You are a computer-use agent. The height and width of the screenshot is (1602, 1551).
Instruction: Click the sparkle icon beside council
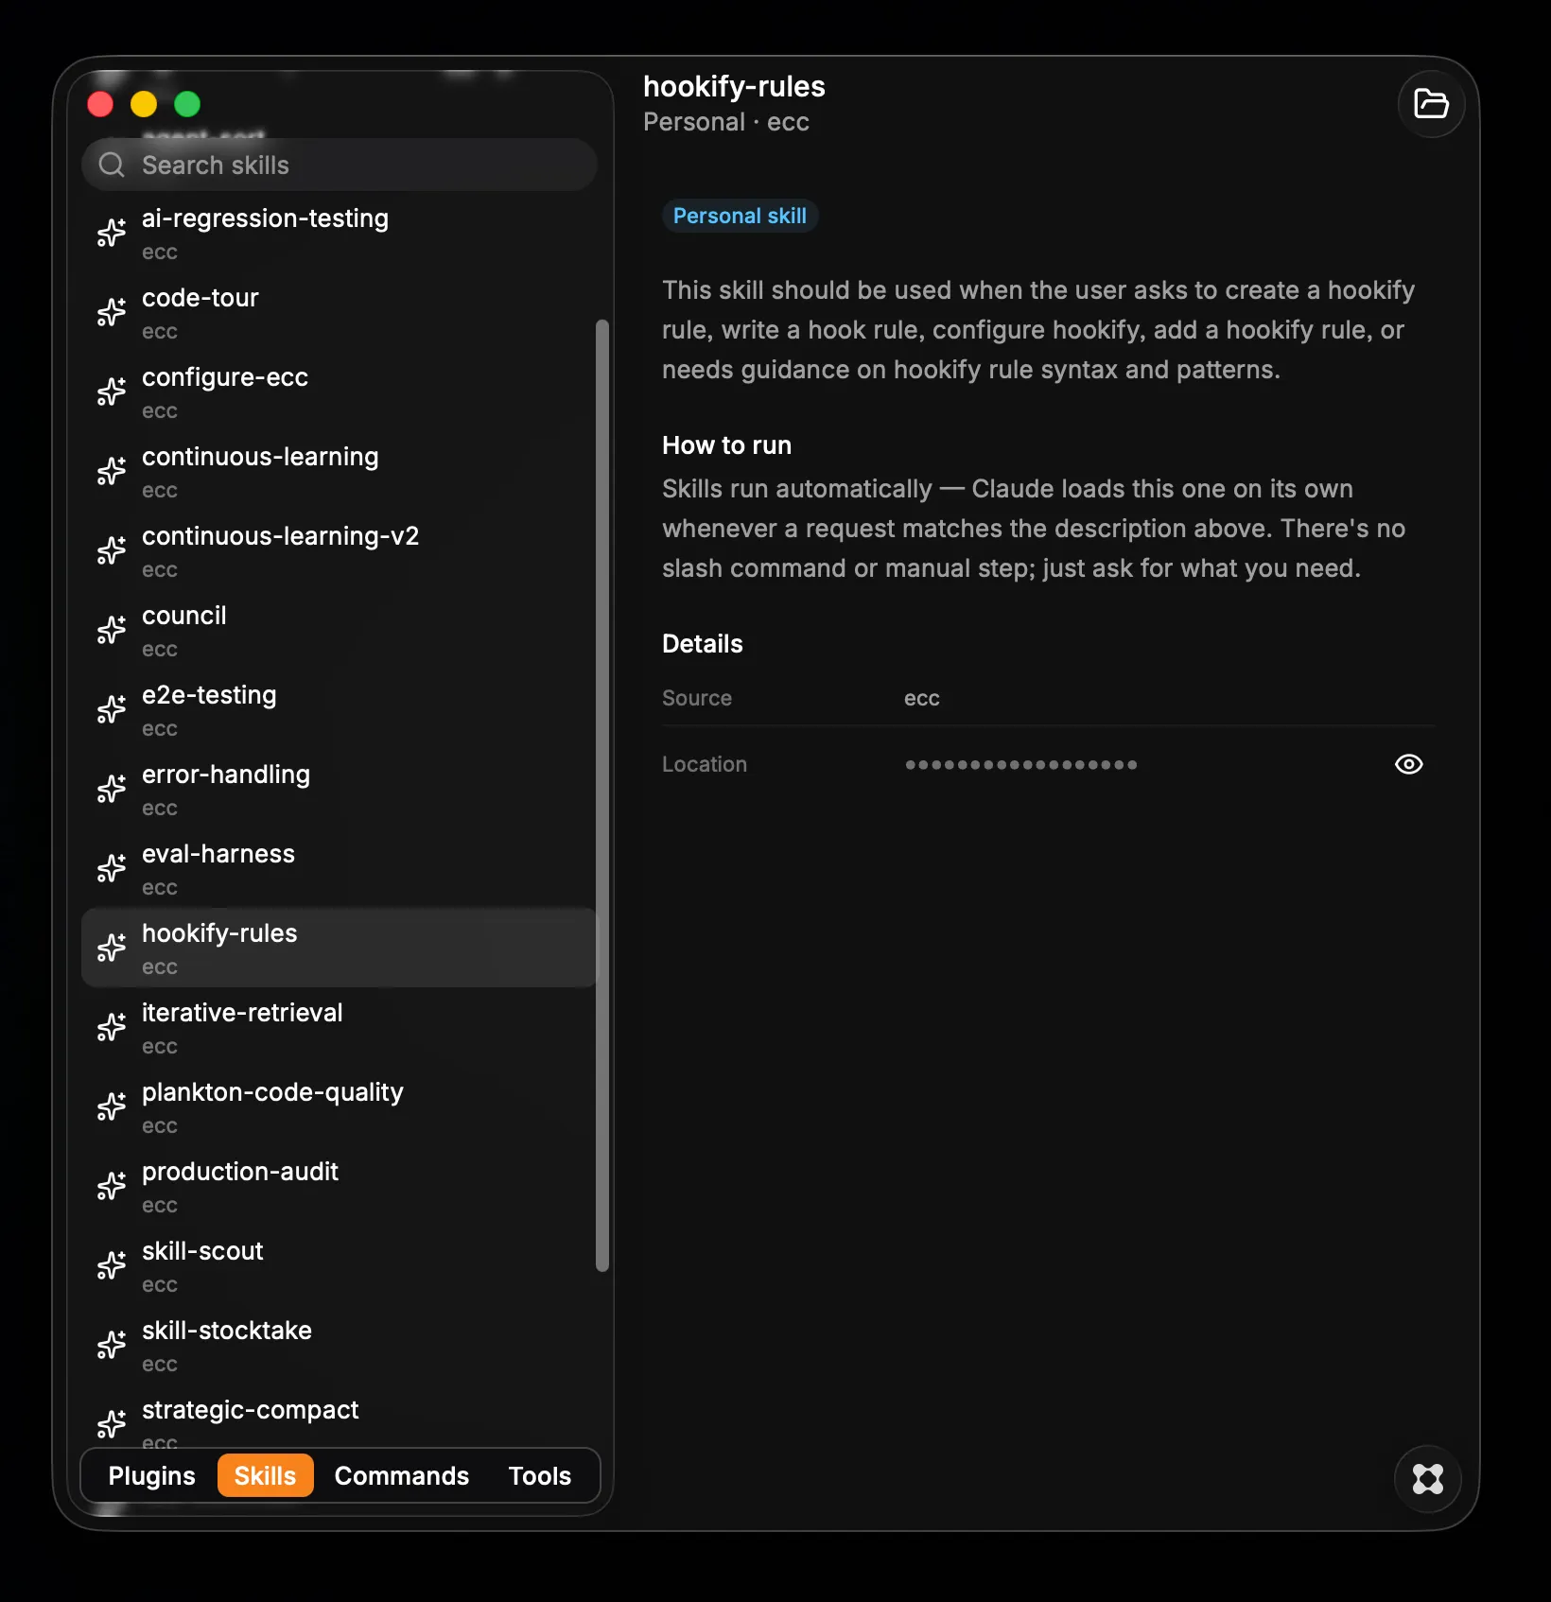coord(112,630)
